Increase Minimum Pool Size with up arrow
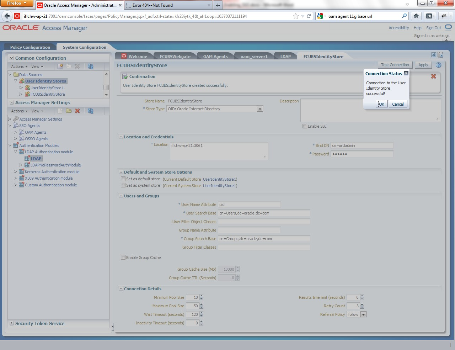Screen dimensions: 455x350 tap(202, 296)
